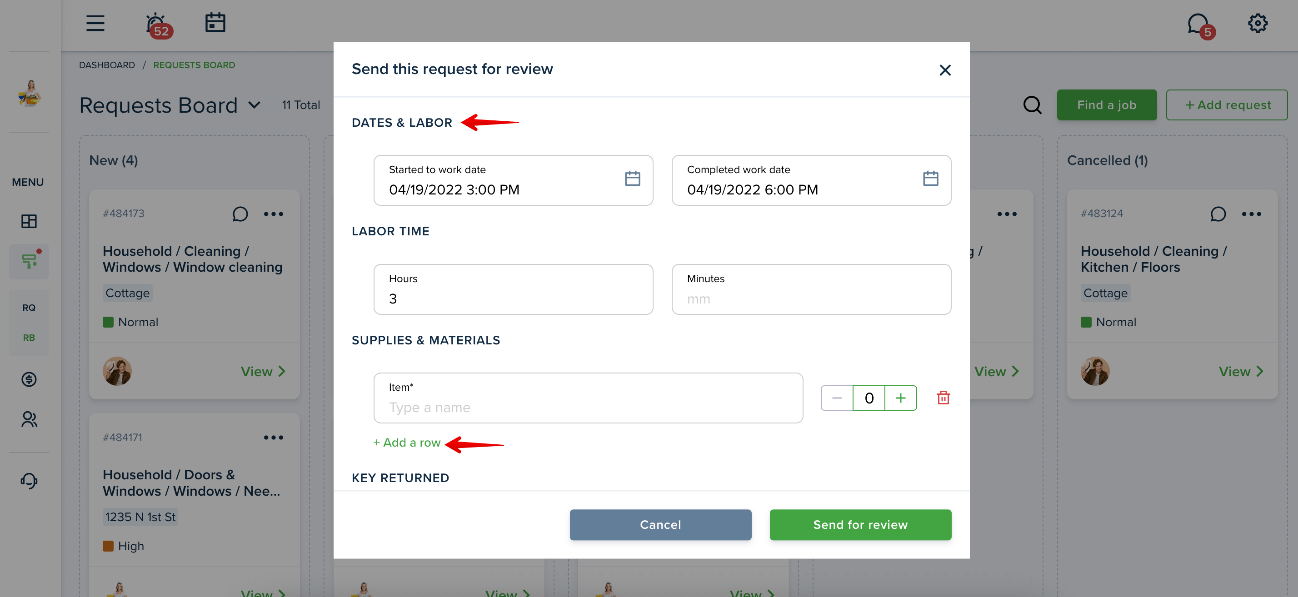Increase supply item quantity

[900, 398]
